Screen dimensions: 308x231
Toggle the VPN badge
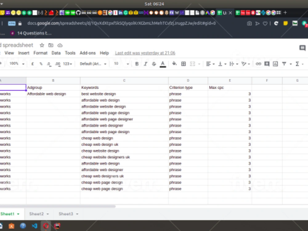(12, 24)
